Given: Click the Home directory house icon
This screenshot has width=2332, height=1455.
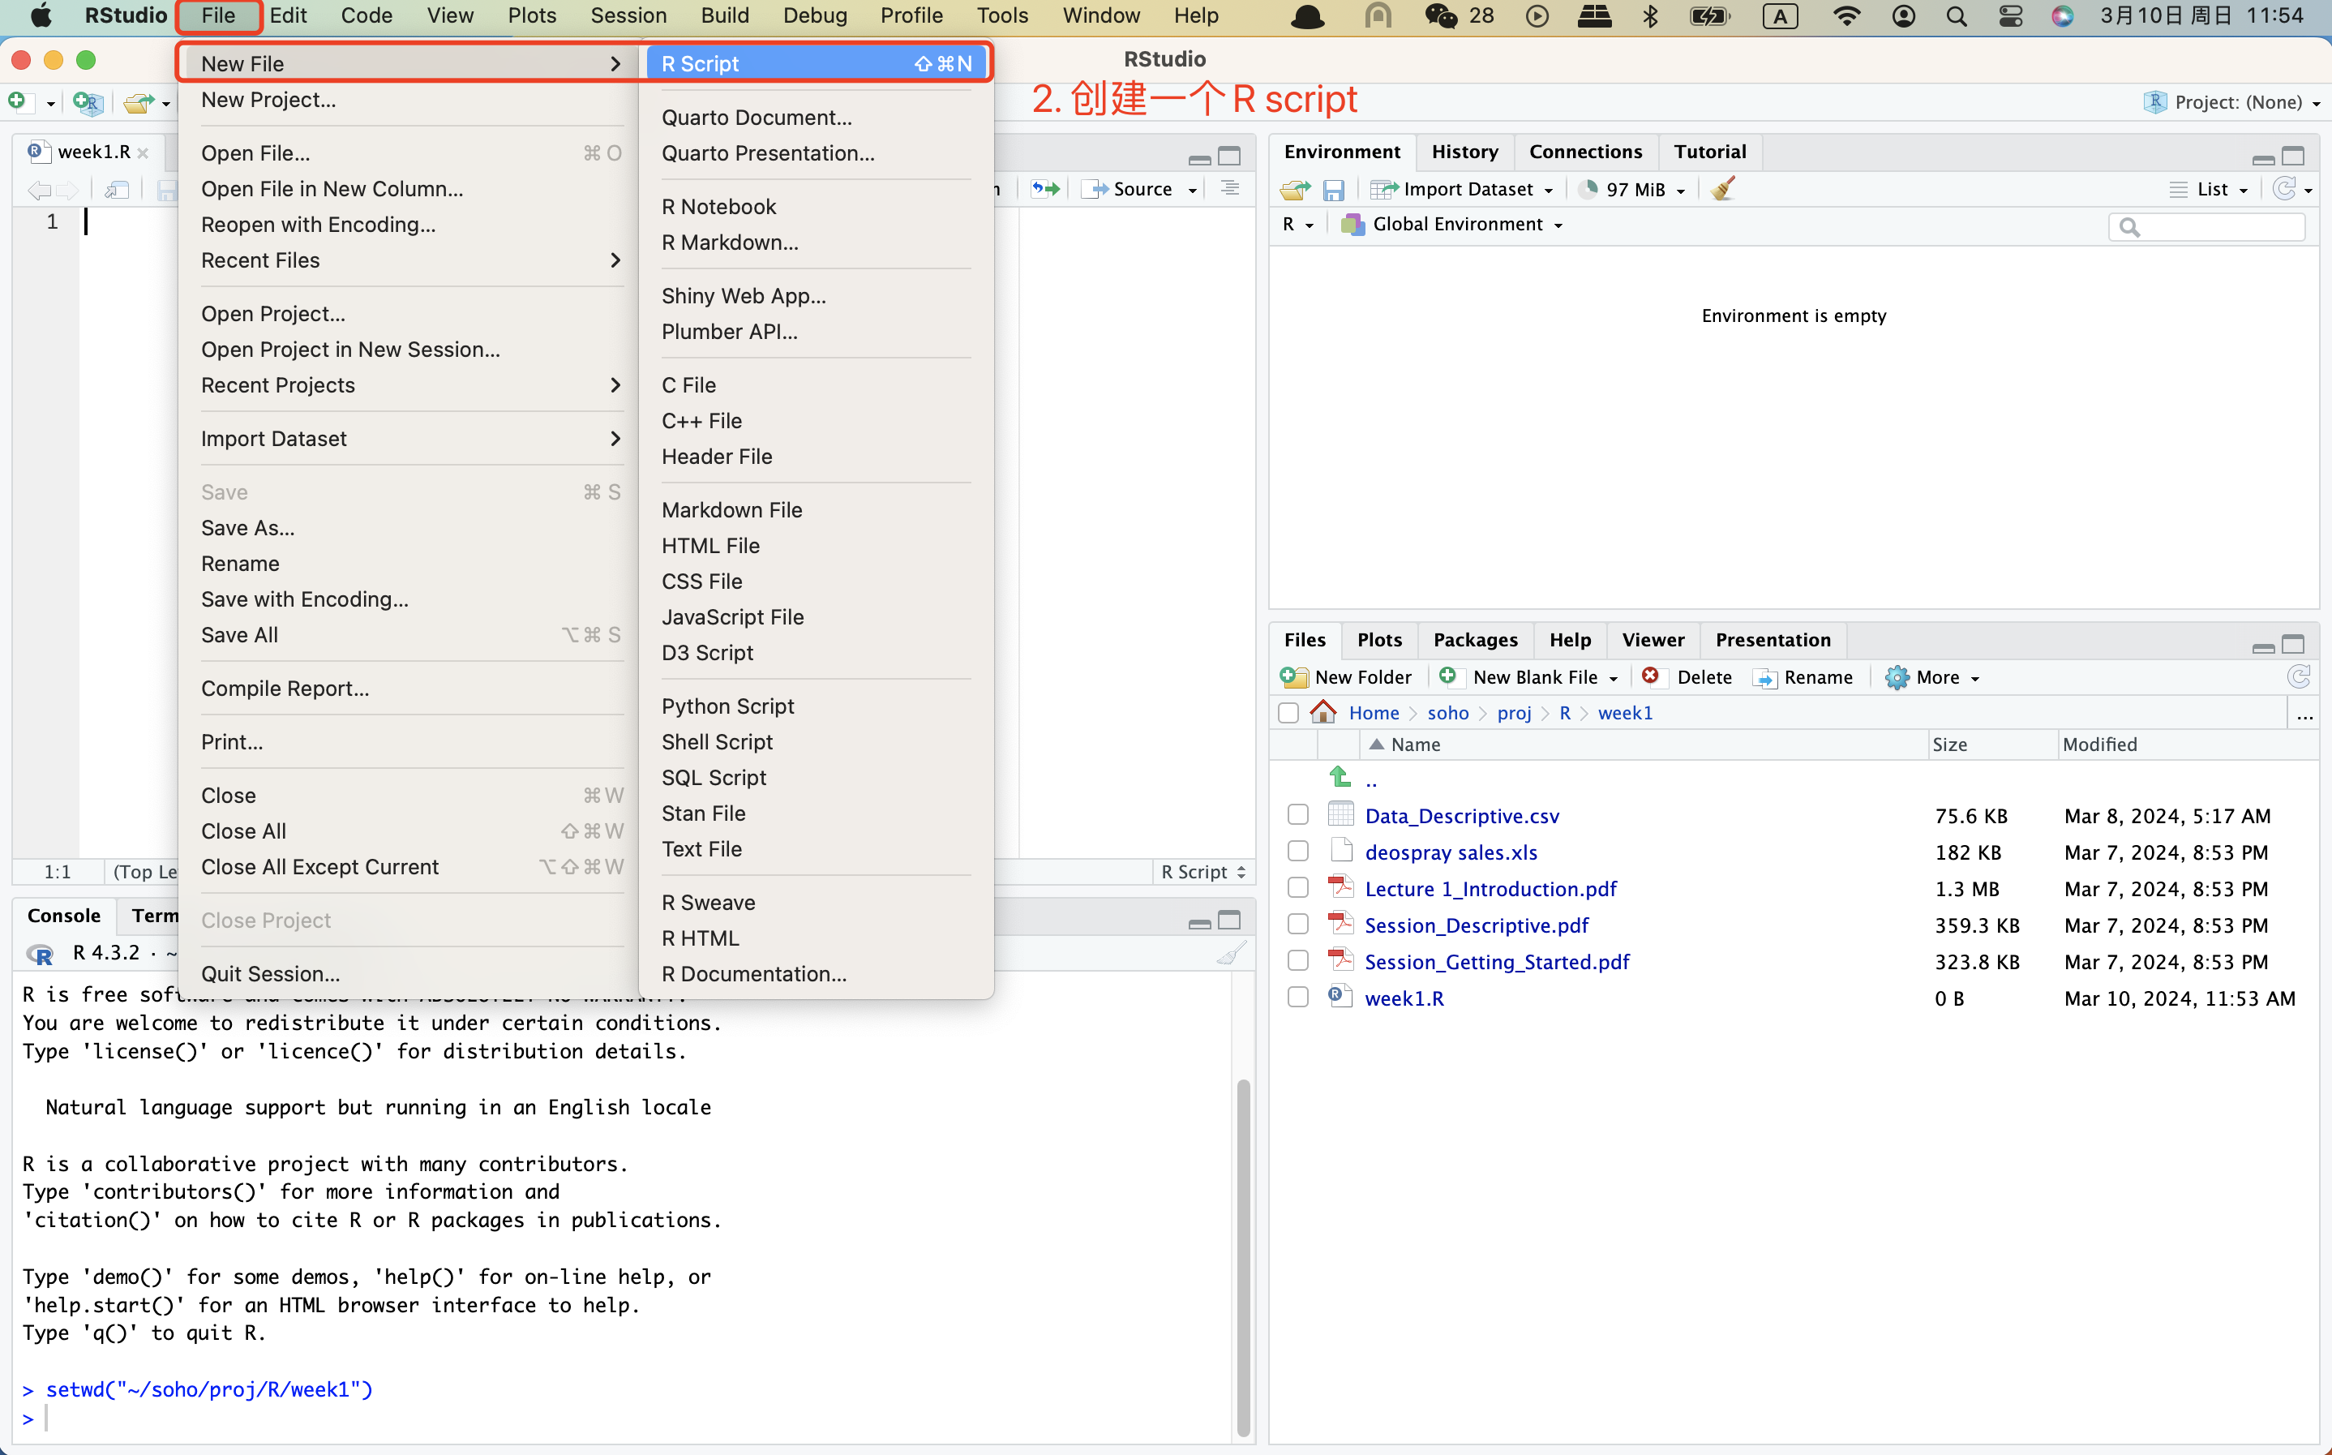Looking at the screenshot, I should pos(1324,713).
